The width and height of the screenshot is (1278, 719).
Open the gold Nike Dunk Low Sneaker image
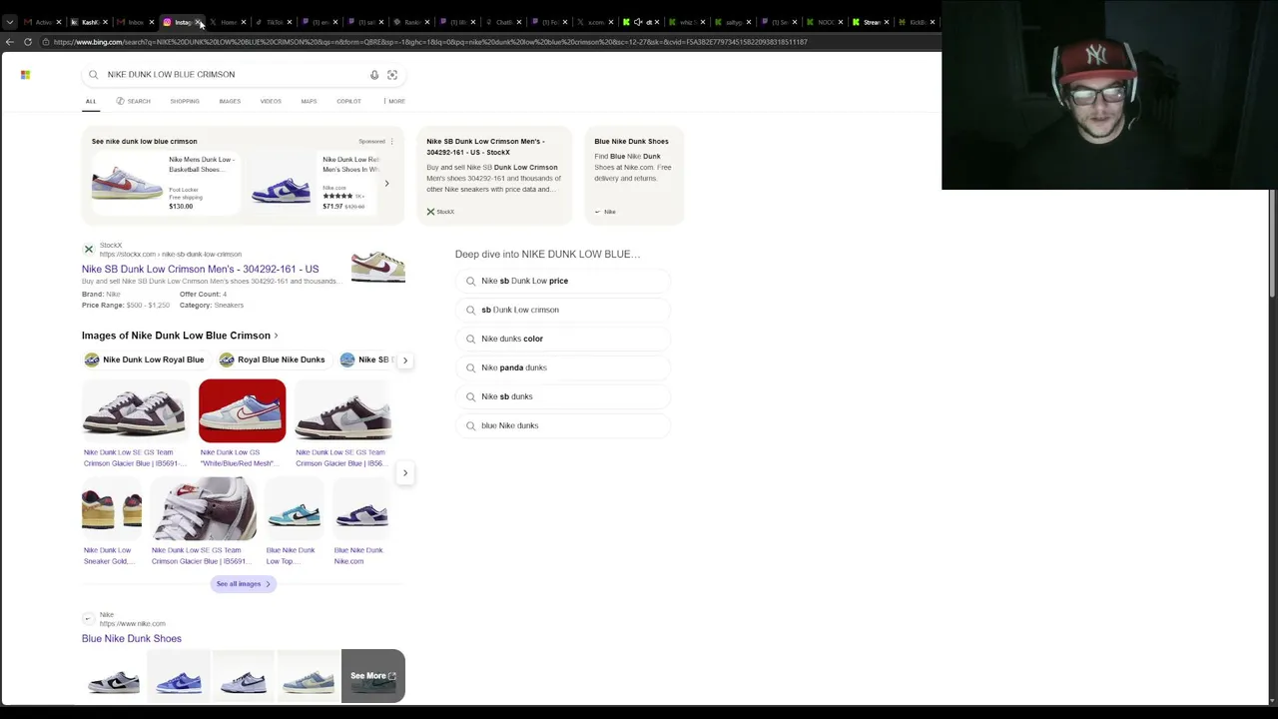tap(112, 509)
